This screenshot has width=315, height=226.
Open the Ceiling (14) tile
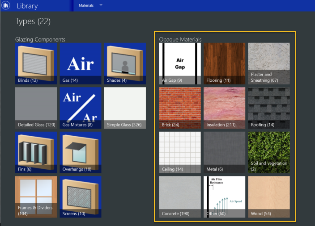180,152
